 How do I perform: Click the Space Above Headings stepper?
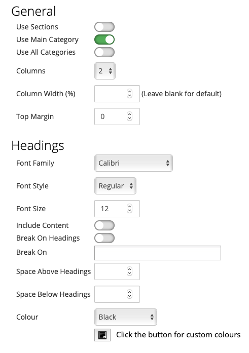pyautogui.click(x=129, y=271)
